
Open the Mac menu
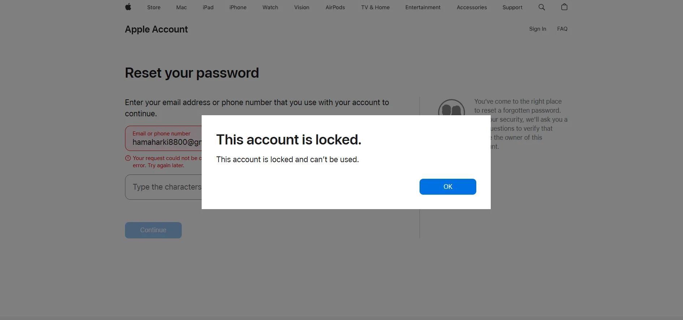[x=181, y=7]
